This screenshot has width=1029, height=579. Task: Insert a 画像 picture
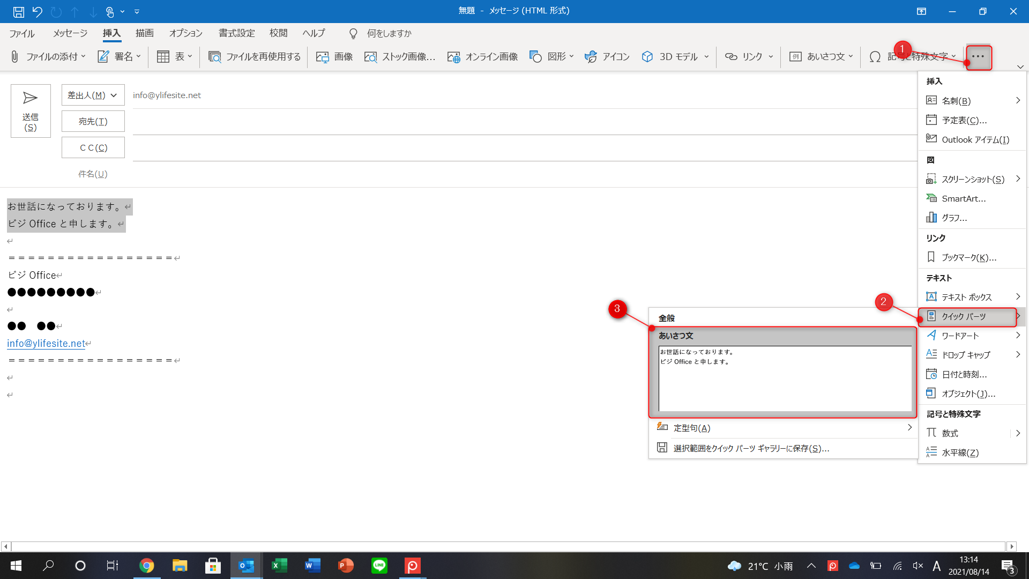[x=334, y=56]
